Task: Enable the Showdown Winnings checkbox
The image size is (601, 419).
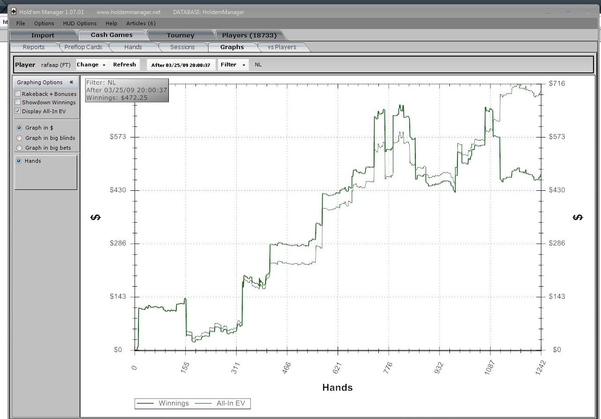Action: coord(18,102)
